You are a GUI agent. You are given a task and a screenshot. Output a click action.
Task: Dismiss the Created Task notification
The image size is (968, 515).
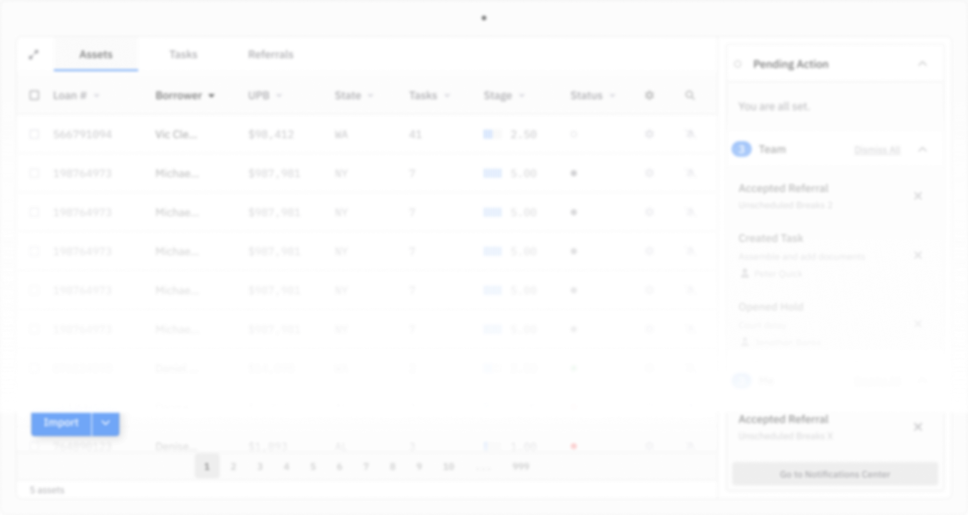[x=918, y=255]
